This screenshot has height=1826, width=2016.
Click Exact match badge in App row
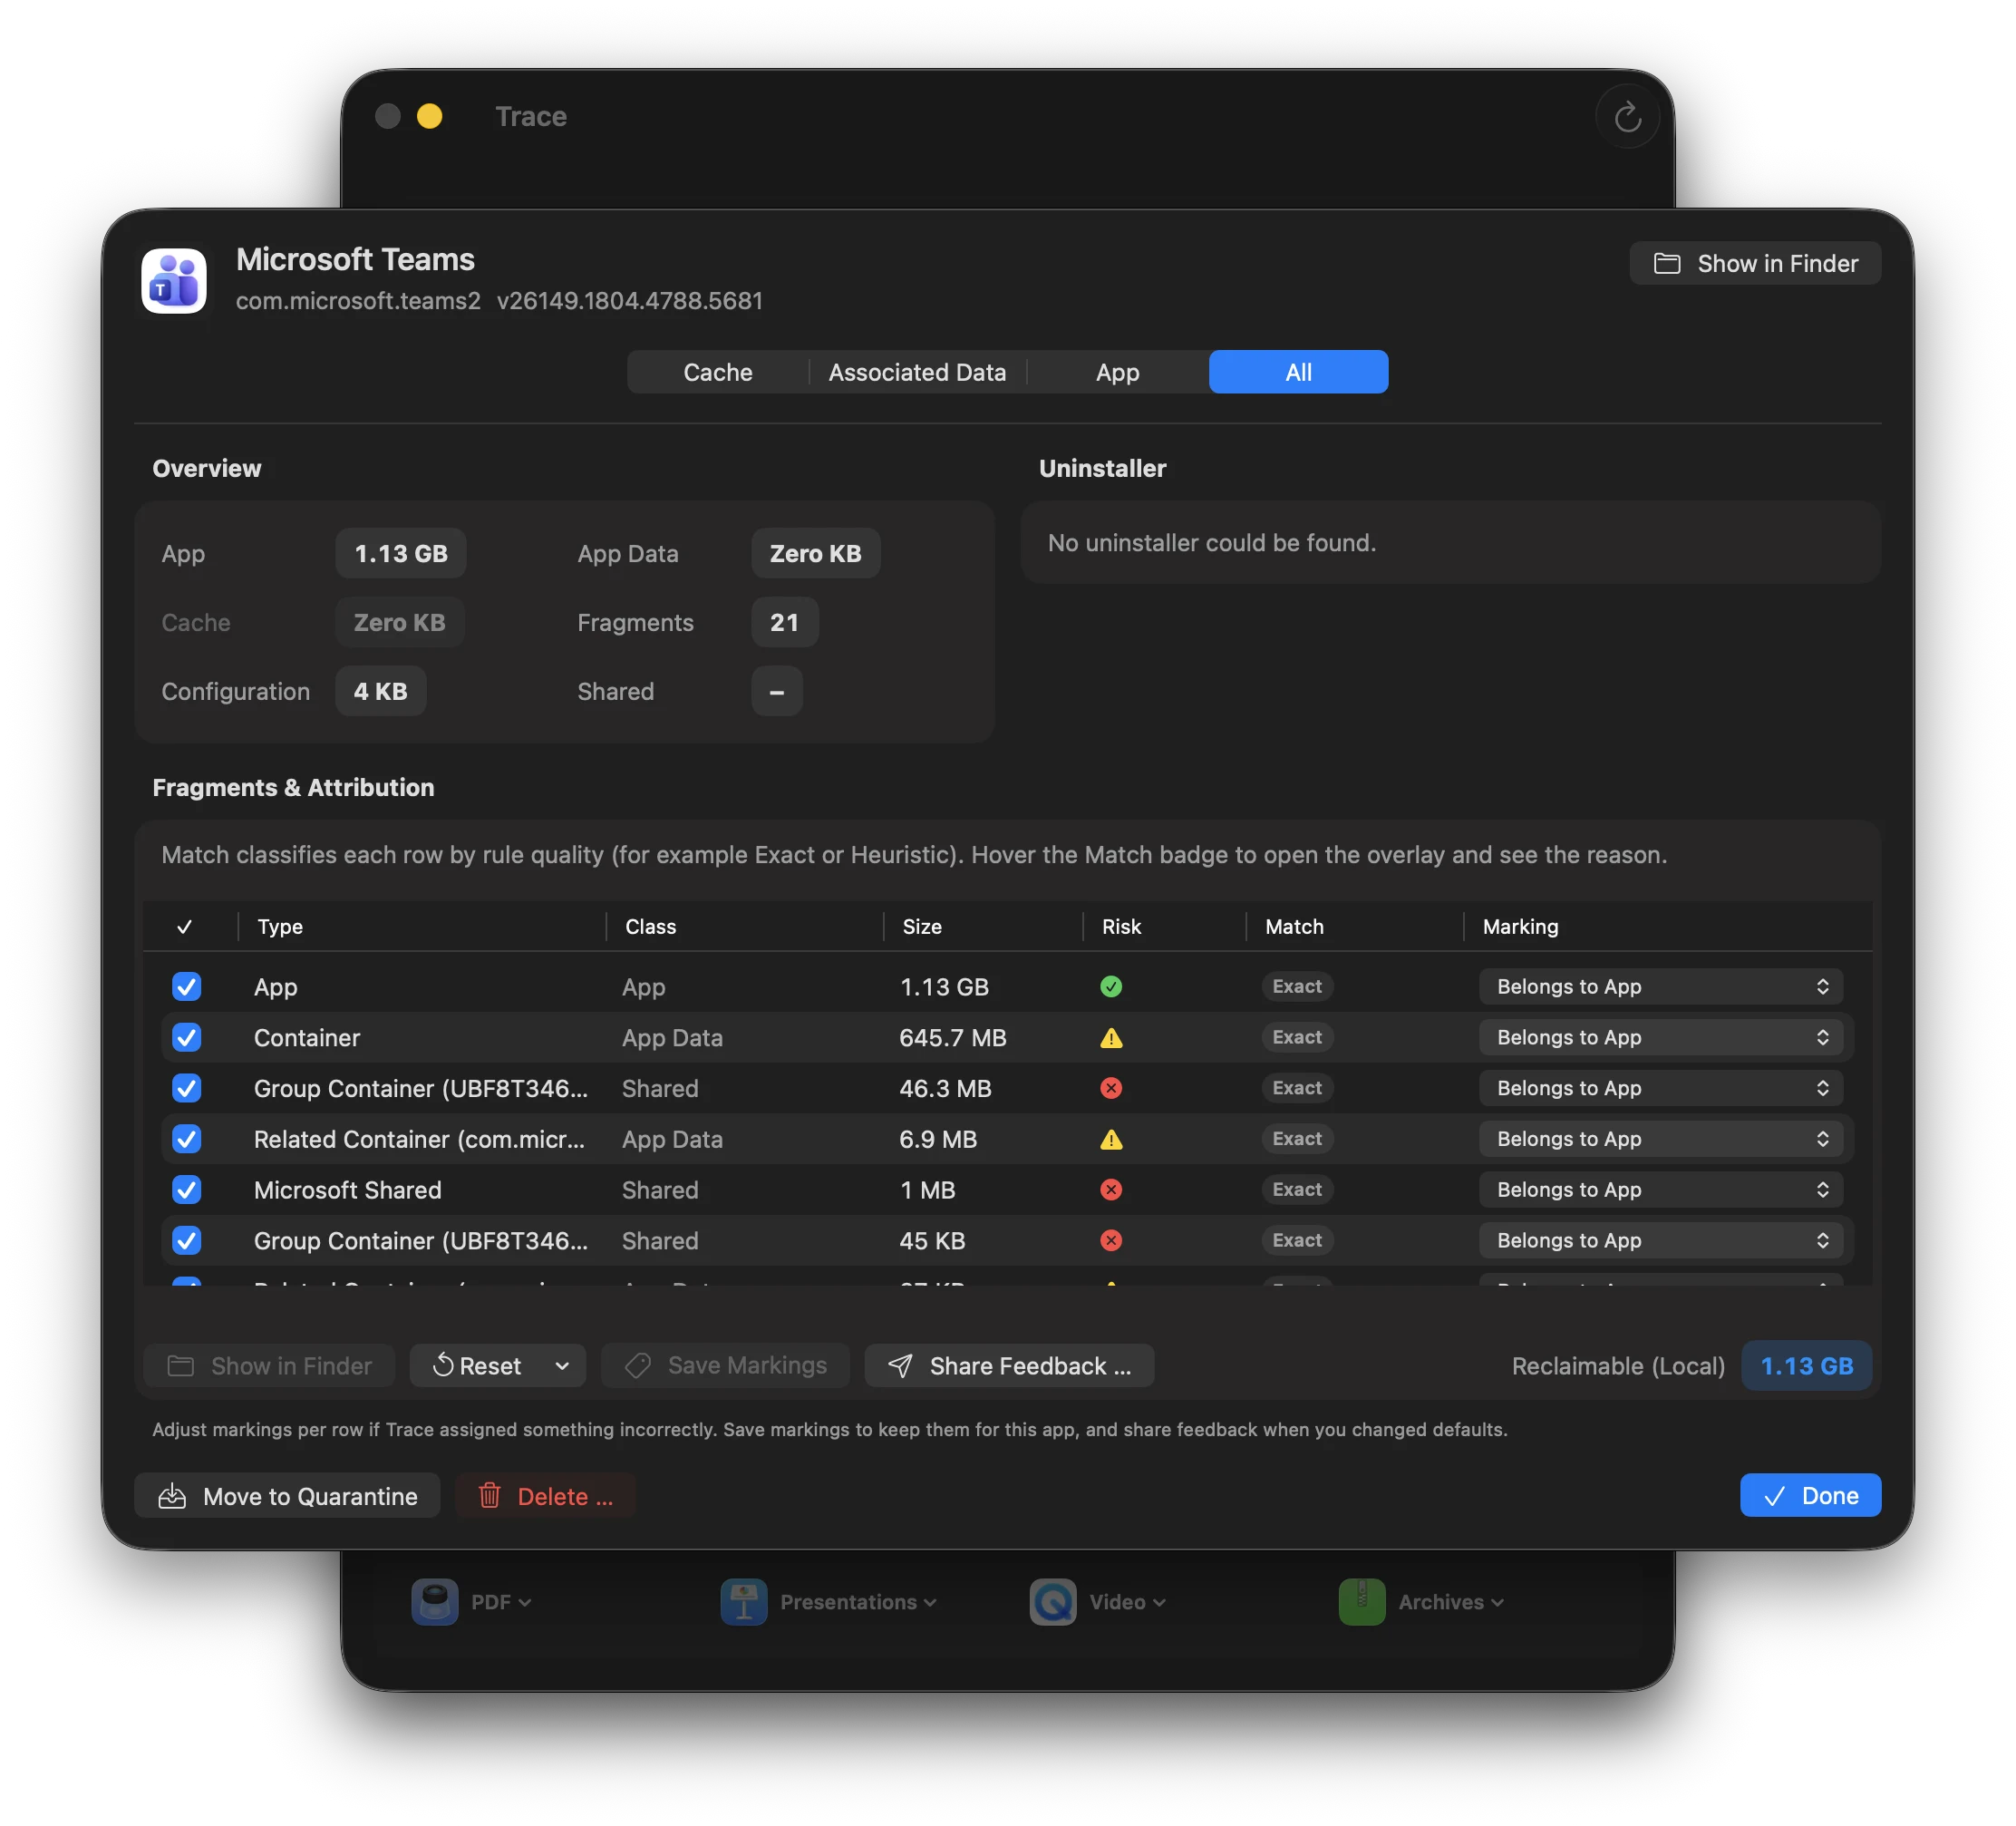tap(1297, 987)
